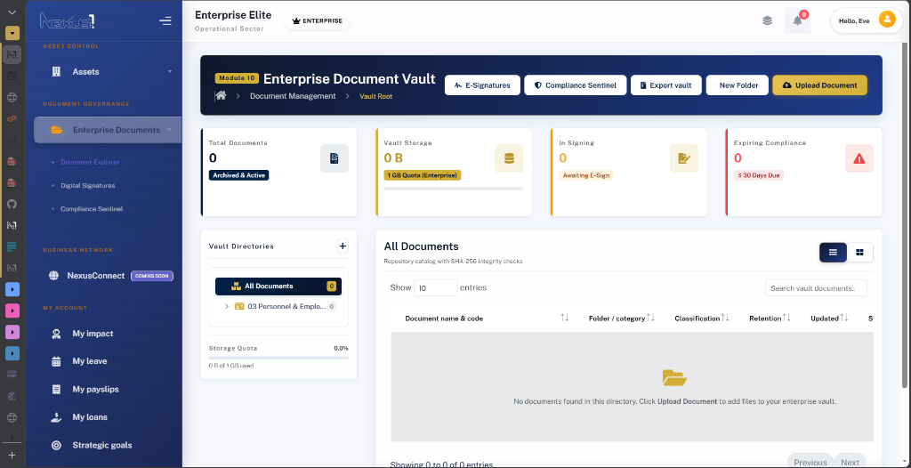Expand the Assets menu chevron

pyautogui.click(x=170, y=71)
